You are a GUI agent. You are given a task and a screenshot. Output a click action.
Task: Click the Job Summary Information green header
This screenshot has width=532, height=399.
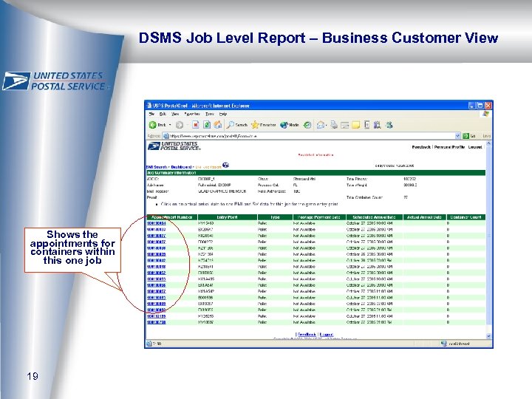click(316, 173)
